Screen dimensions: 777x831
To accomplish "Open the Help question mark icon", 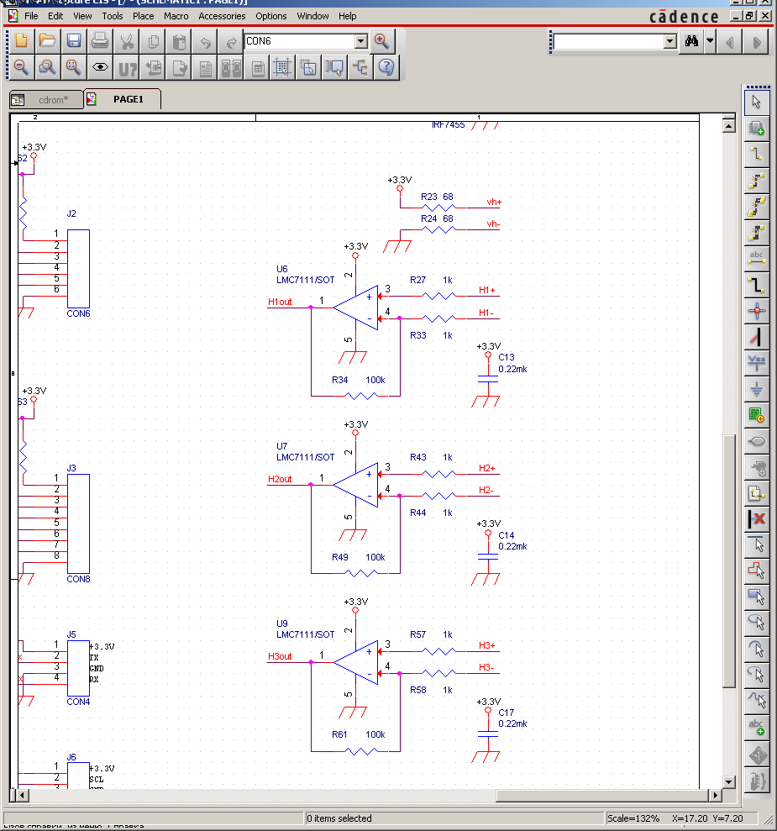I will [386, 67].
